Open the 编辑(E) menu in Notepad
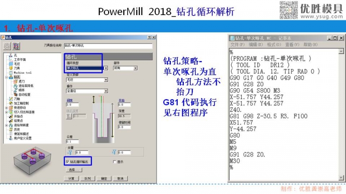The width and height of the screenshot is (346, 194). [256, 45]
